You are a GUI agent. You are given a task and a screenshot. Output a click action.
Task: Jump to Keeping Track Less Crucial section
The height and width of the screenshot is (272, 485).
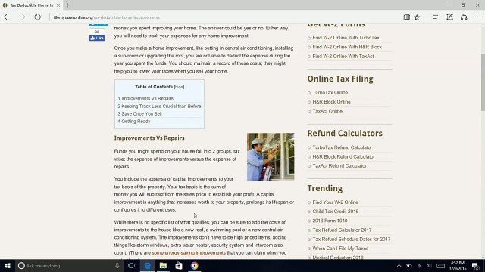159,106
